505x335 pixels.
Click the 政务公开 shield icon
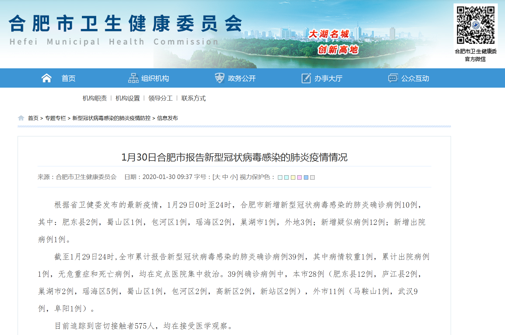click(220, 78)
